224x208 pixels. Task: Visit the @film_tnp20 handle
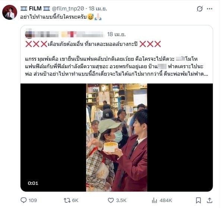point(68,9)
